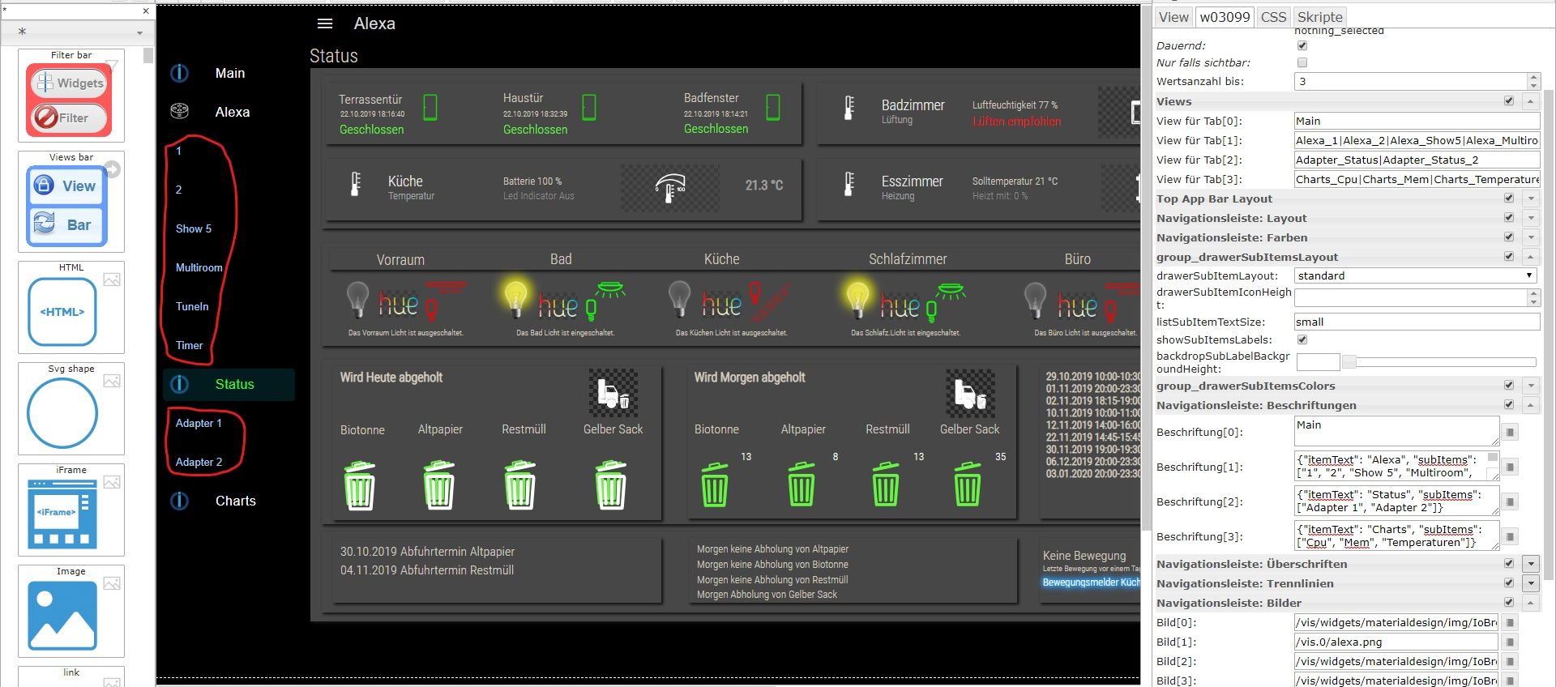The width and height of the screenshot is (1556, 687).
Task: Click garbage truck icon in Wird Morgen abgeholt
Action: 970,393
